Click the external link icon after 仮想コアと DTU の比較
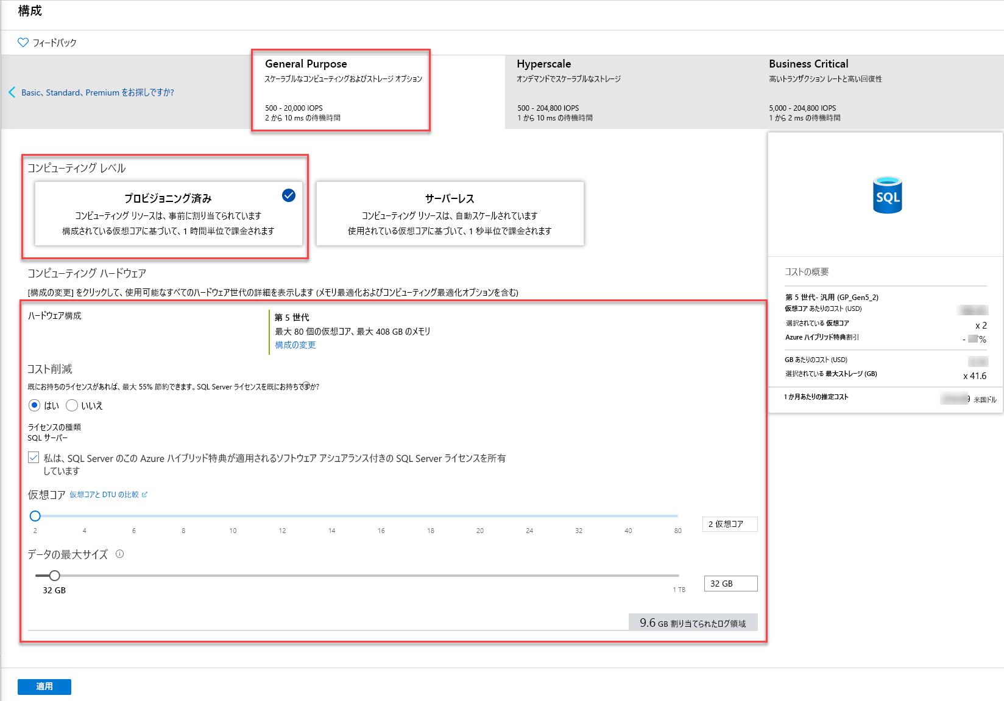This screenshot has height=701, width=1004. pos(144,495)
